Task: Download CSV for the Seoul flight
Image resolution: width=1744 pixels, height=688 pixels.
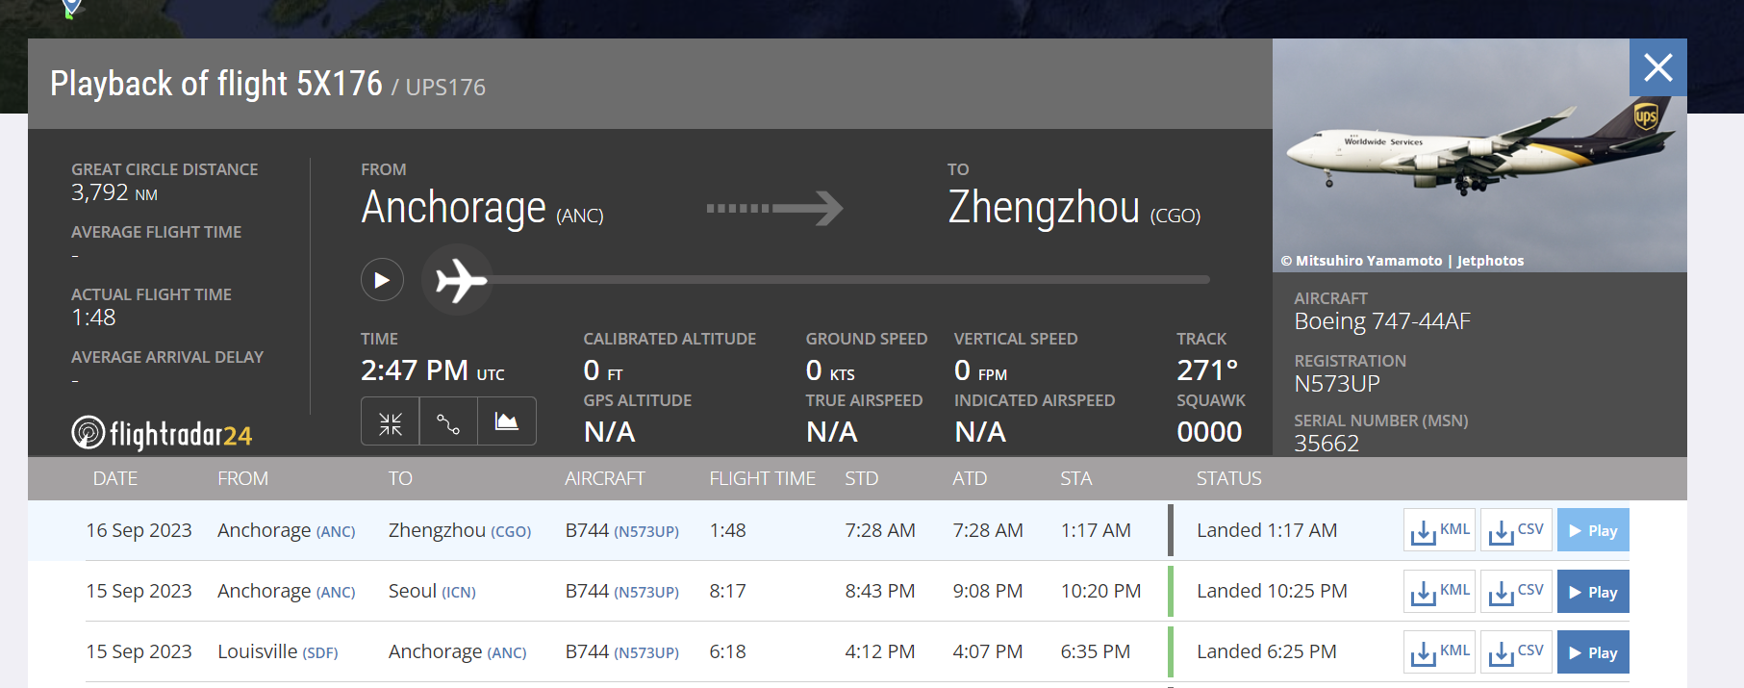Action: 1516,591
